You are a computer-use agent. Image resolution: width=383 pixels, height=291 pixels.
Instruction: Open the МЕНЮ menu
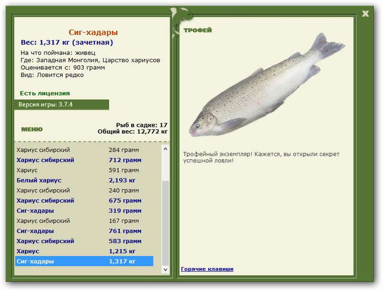[32, 129]
